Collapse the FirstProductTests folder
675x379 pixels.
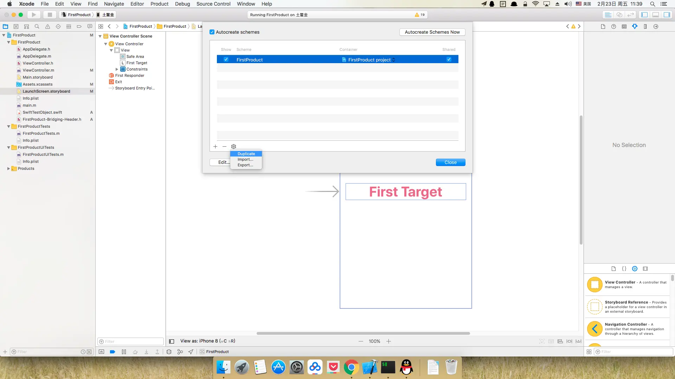pyautogui.click(x=8, y=126)
